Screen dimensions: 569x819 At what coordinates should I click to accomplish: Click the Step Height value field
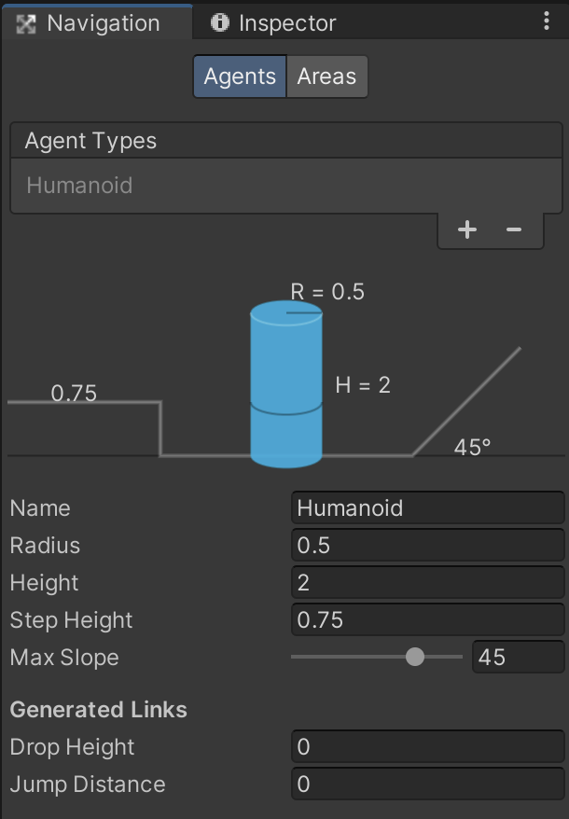point(427,620)
